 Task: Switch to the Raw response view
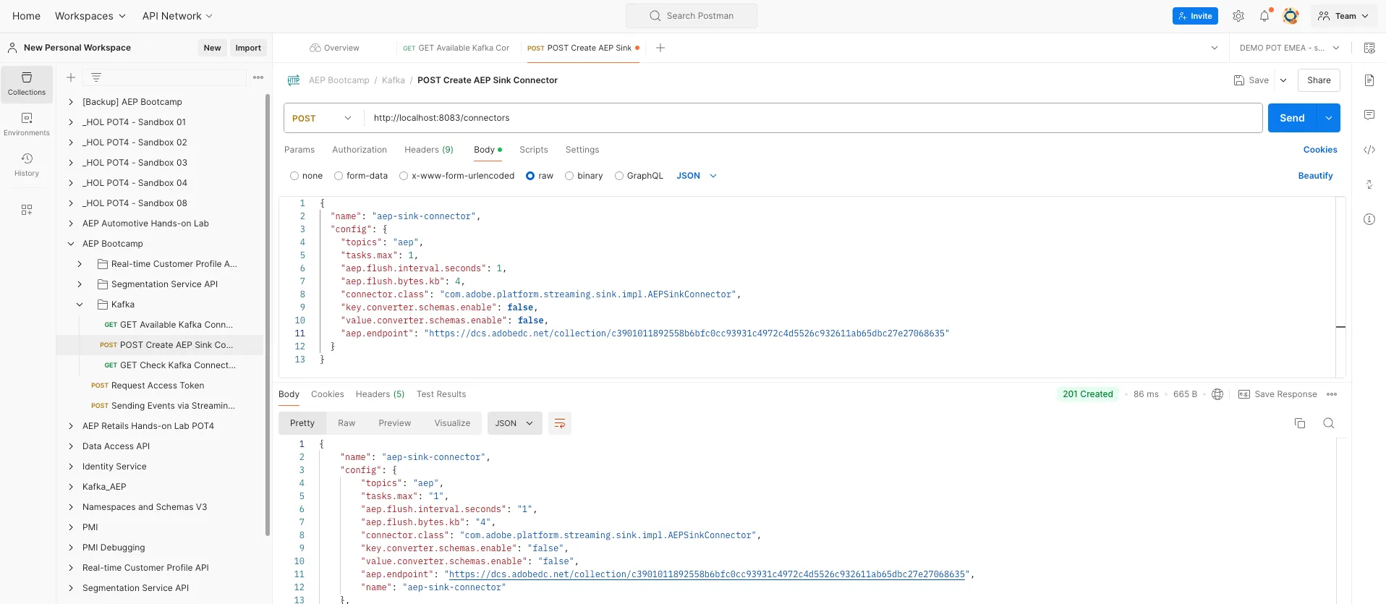pyautogui.click(x=346, y=423)
